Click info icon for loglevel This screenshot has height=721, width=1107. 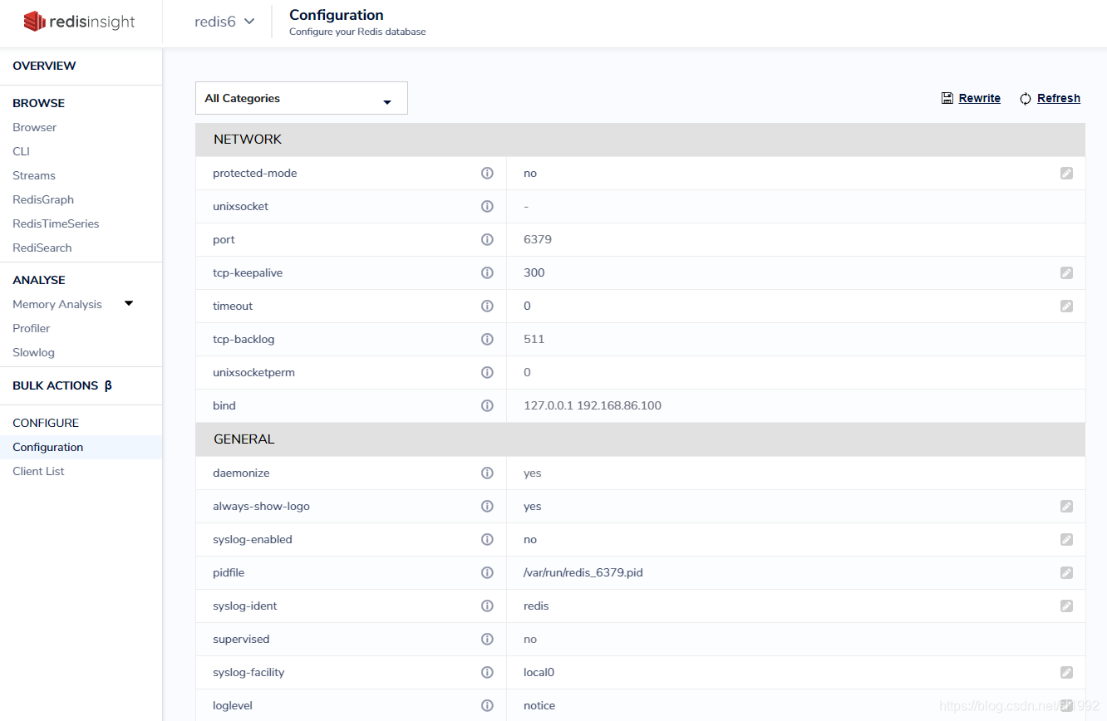pyautogui.click(x=488, y=705)
